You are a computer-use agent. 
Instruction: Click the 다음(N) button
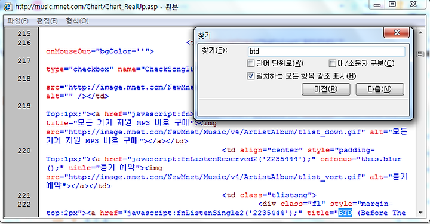coord(380,90)
